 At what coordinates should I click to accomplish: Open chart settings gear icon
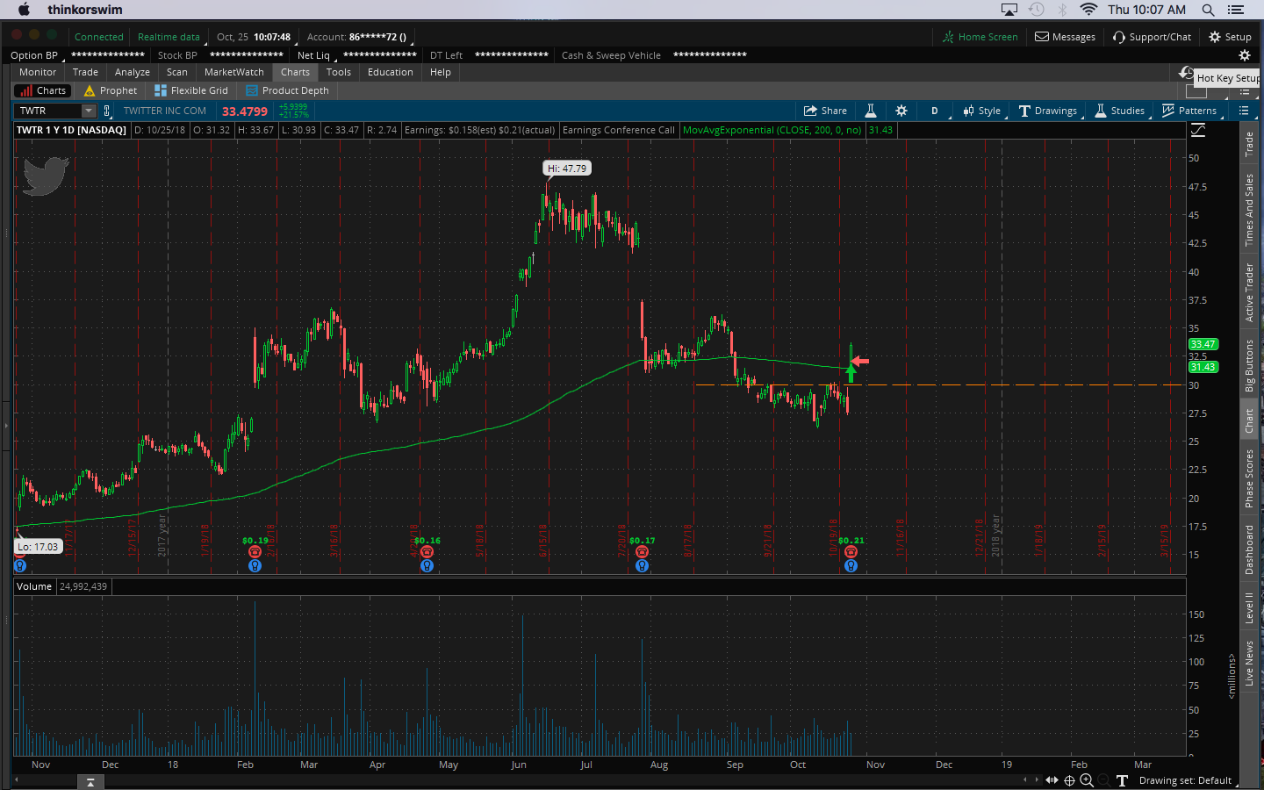pyautogui.click(x=901, y=111)
